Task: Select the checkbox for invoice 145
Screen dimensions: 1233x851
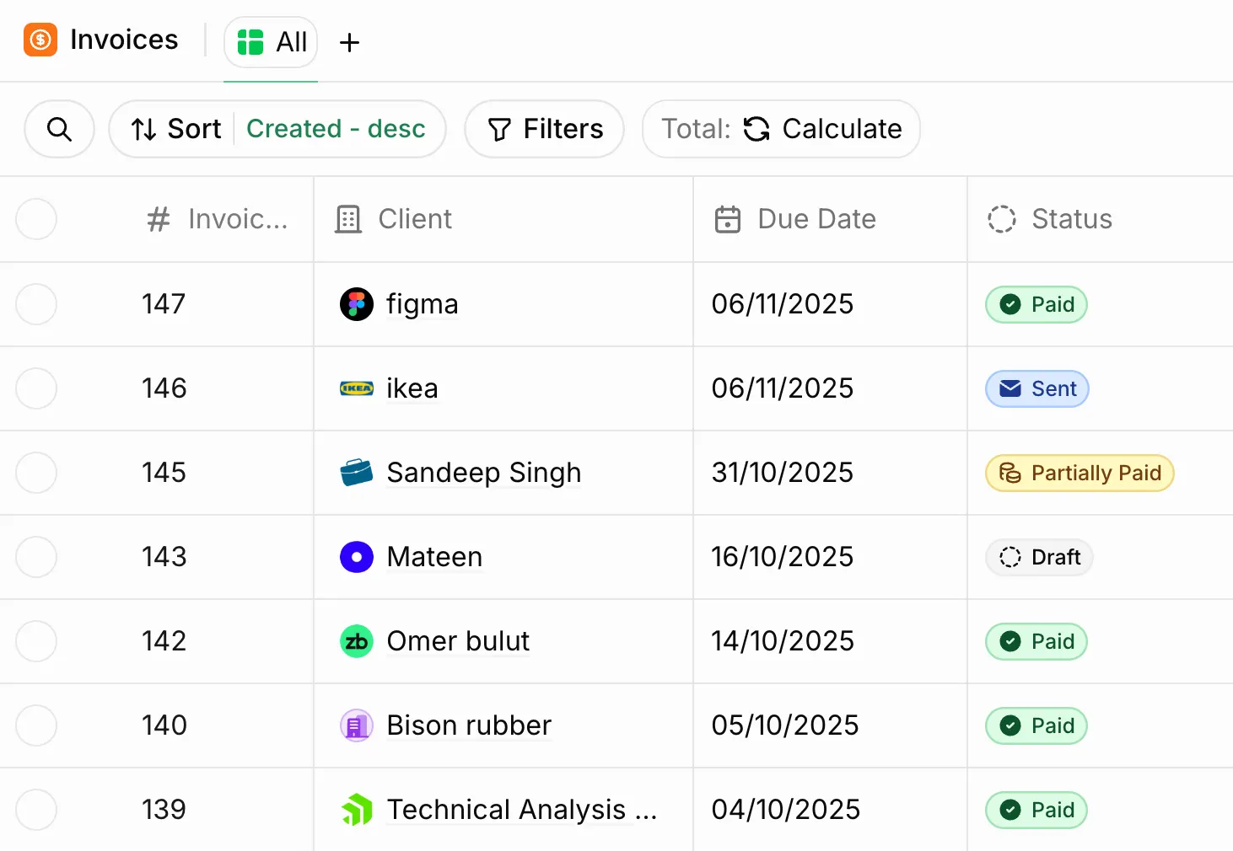Action: click(x=36, y=473)
